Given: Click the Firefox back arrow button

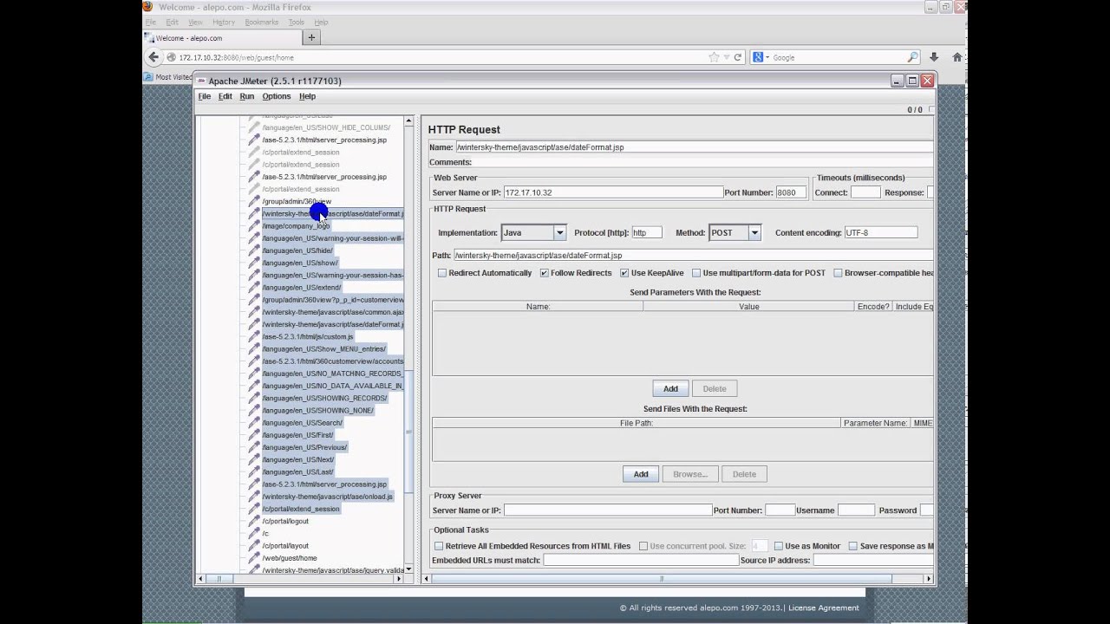Looking at the screenshot, I should [x=153, y=57].
